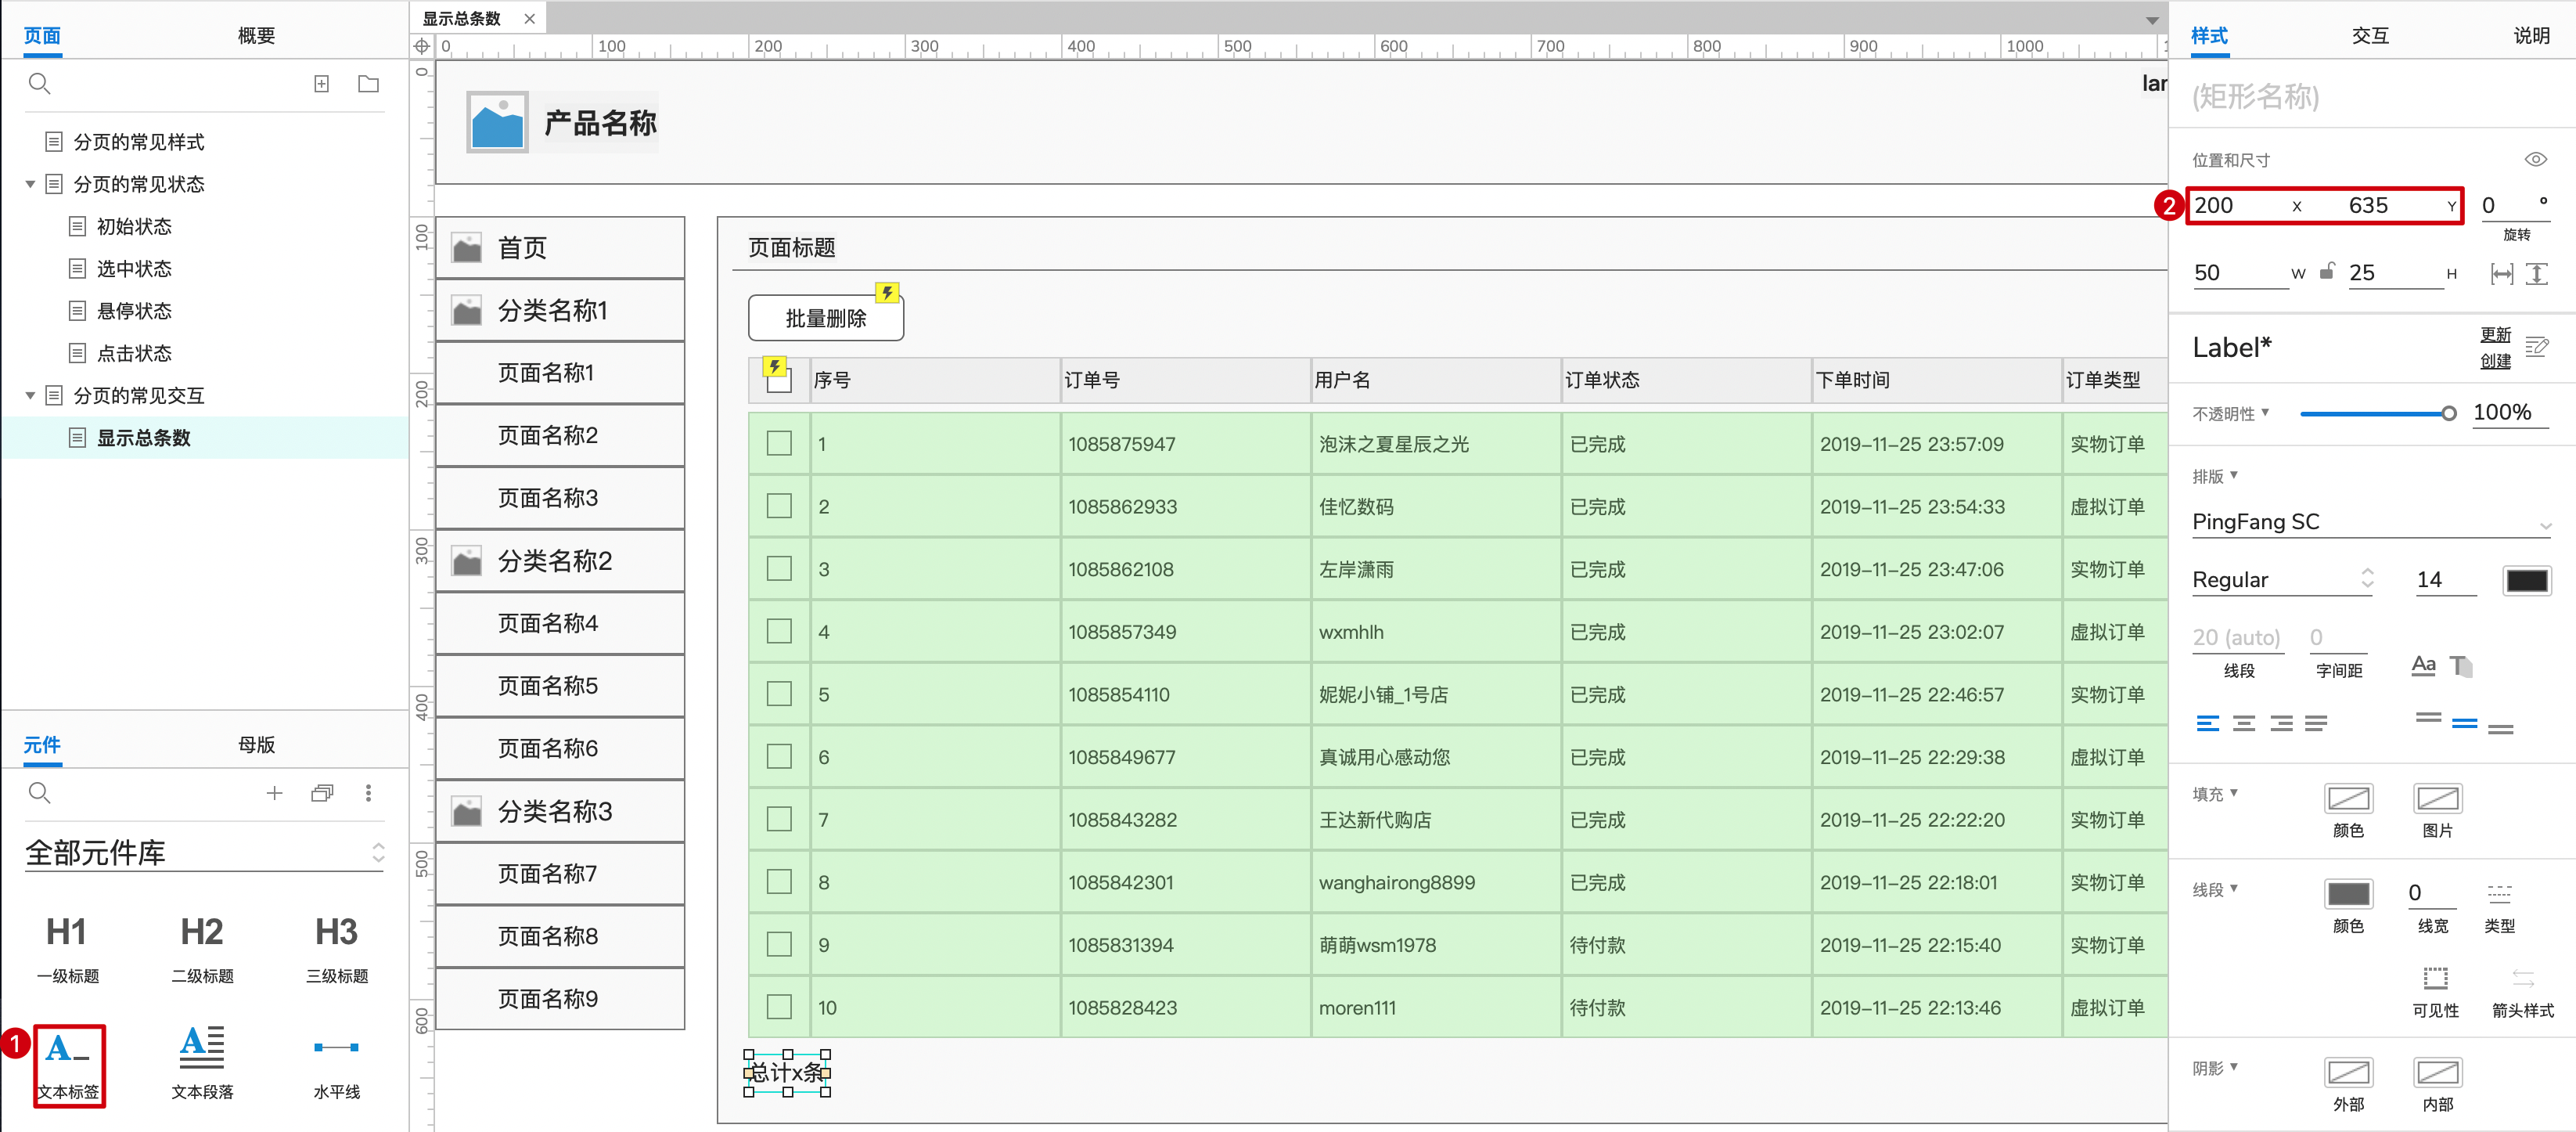Select the 元件 widgets tab

[x=42, y=744]
